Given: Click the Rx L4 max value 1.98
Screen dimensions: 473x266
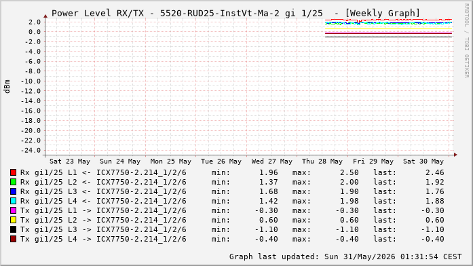Looking at the screenshot, I should pyautogui.click(x=349, y=201).
